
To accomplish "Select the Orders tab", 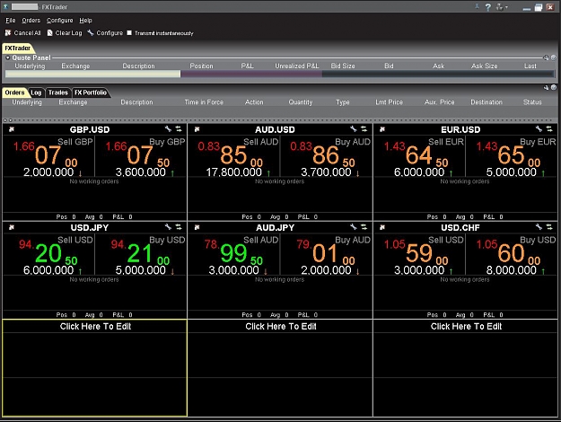I will (14, 92).
